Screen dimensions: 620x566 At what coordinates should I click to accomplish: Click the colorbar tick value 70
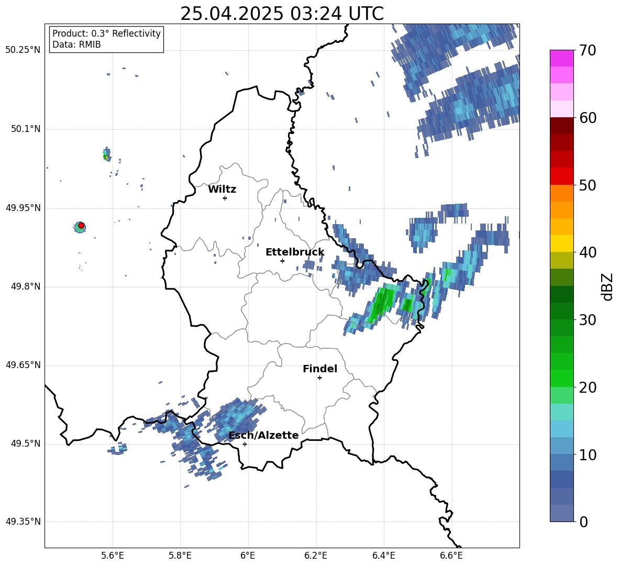[x=588, y=51]
